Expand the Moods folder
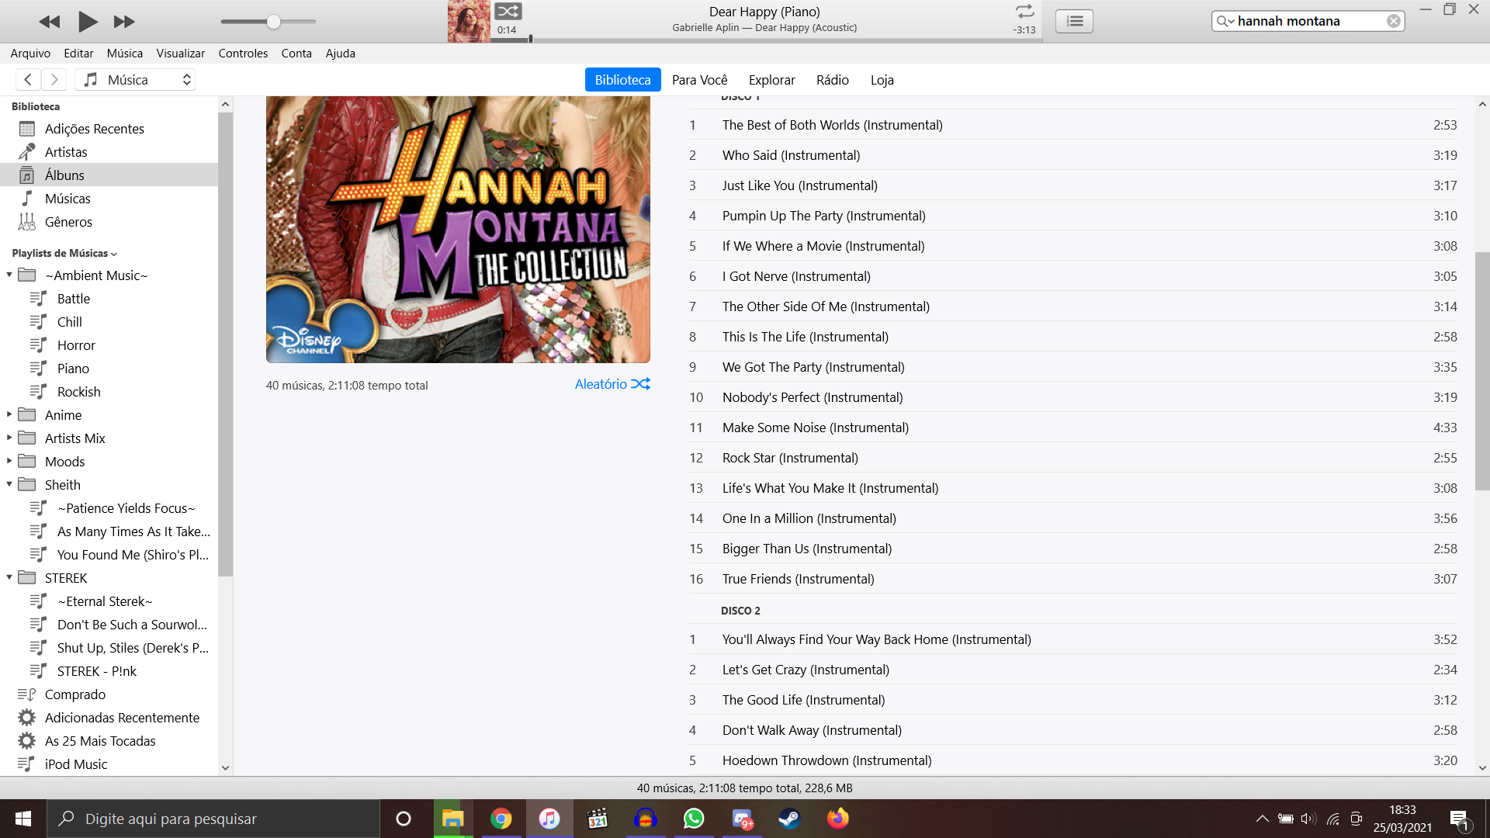 click(x=9, y=461)
